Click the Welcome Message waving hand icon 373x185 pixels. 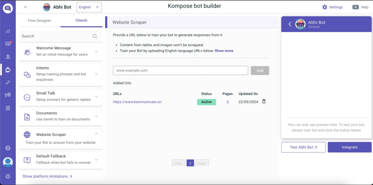[x=27, y=52]
